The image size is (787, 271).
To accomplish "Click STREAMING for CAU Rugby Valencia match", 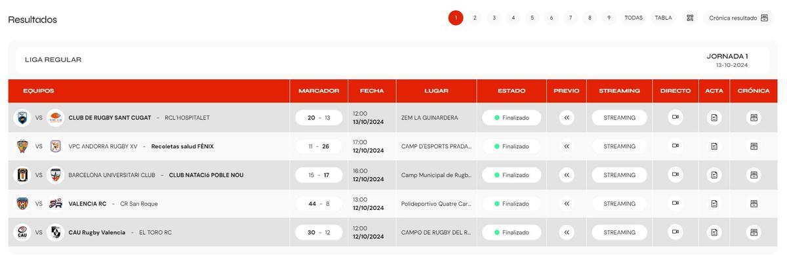I will tap(620, 232).
